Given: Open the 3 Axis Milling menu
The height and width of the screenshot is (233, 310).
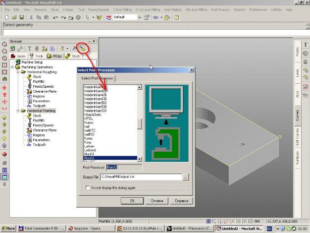Looking at the screenshot, I should point(122,10).
